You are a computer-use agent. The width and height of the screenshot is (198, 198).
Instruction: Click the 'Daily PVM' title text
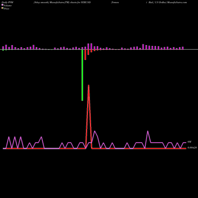[8, 2]
